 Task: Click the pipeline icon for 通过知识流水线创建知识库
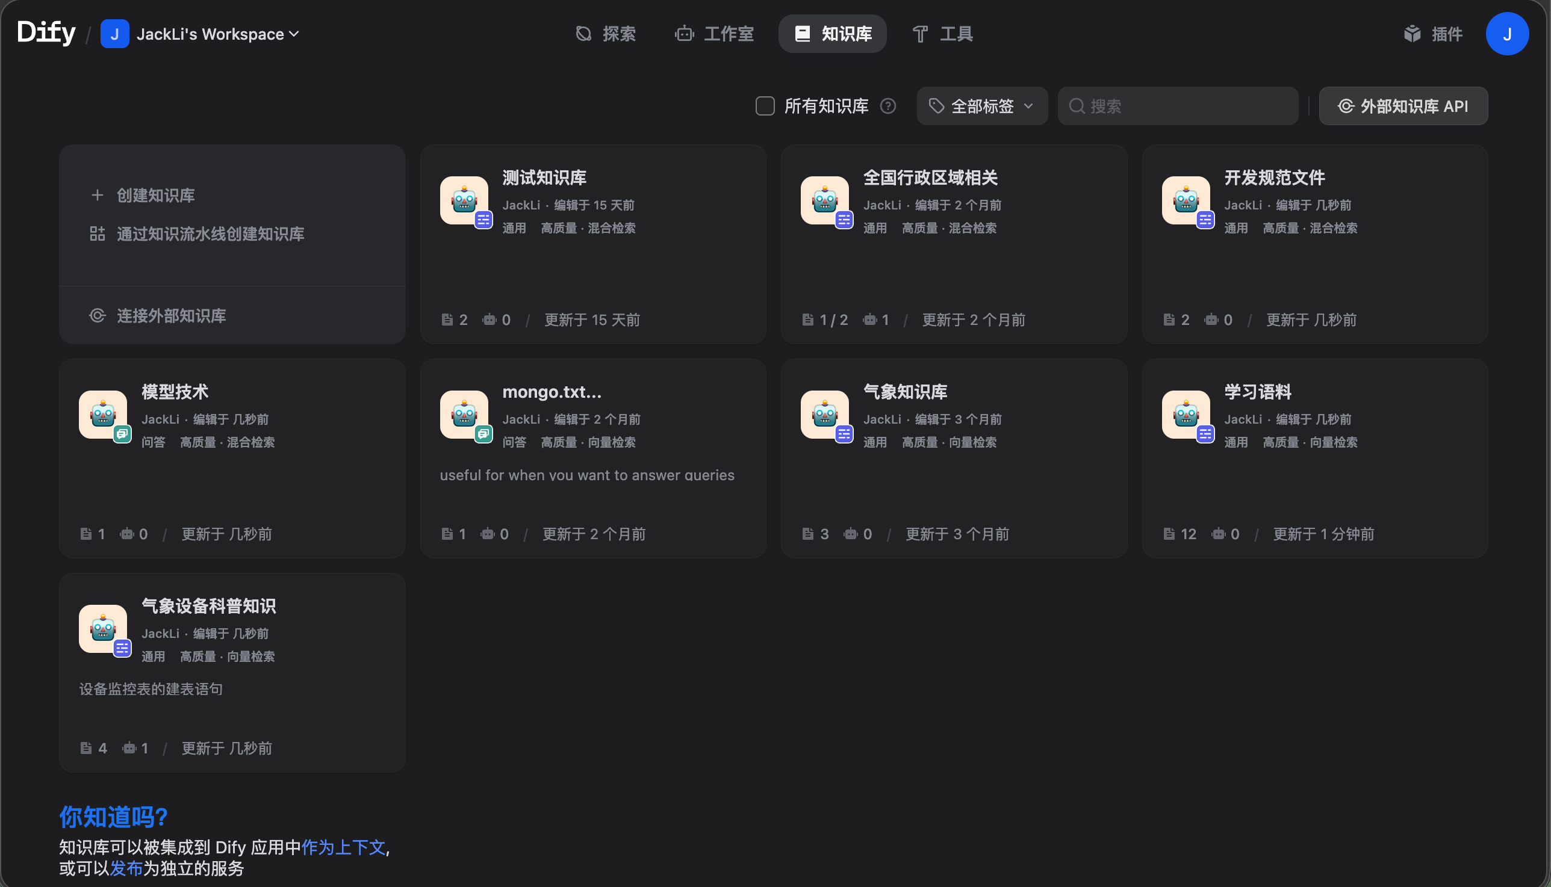click(x=98, y=233)
